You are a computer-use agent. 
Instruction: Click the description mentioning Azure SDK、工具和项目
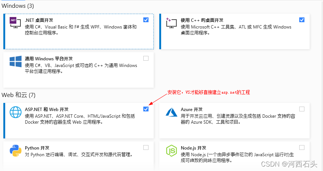(238, 119)
